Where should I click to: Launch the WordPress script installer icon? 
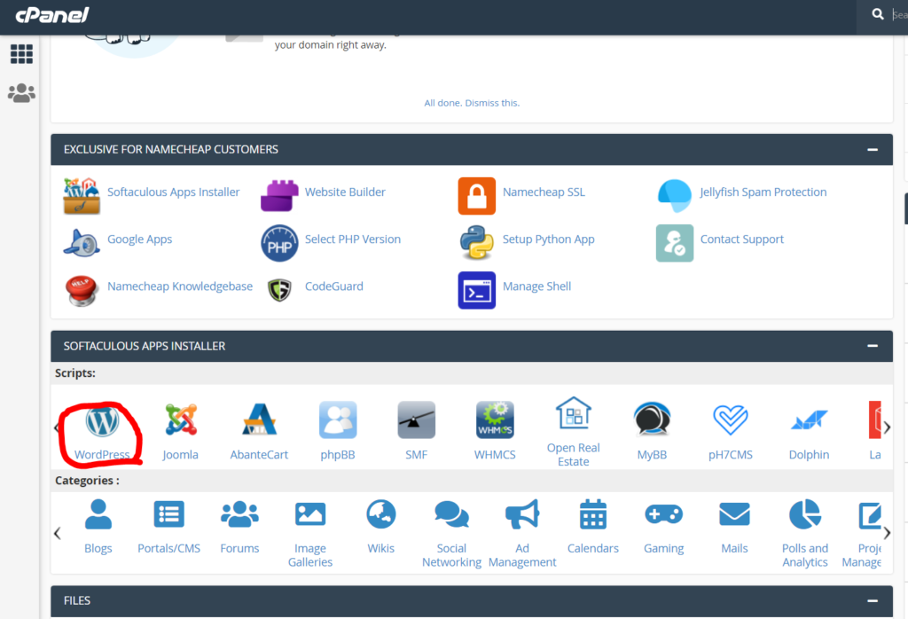point(103,420)
